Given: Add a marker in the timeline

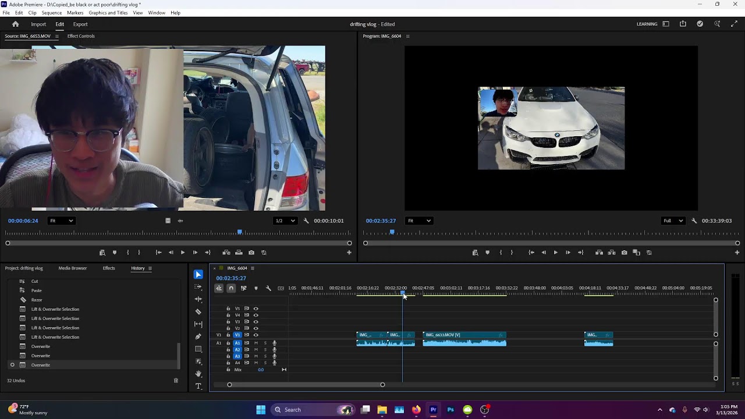Looking at the screenshot, I should click(x=256, y=288).
